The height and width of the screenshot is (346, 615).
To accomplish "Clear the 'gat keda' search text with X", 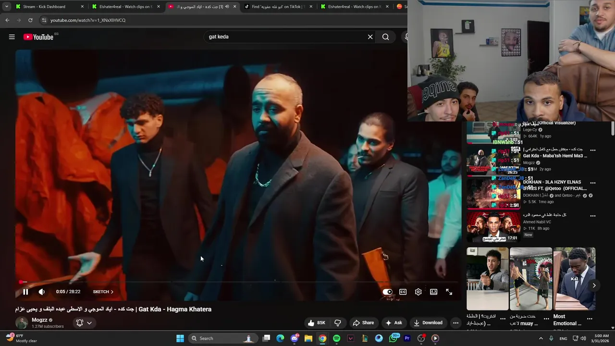I will (x=370, y=37).
